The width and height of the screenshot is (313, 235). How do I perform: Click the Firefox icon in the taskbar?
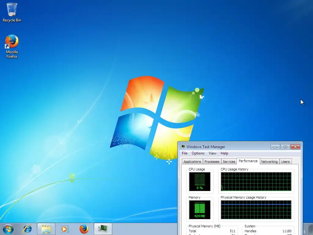pos(84,229)
